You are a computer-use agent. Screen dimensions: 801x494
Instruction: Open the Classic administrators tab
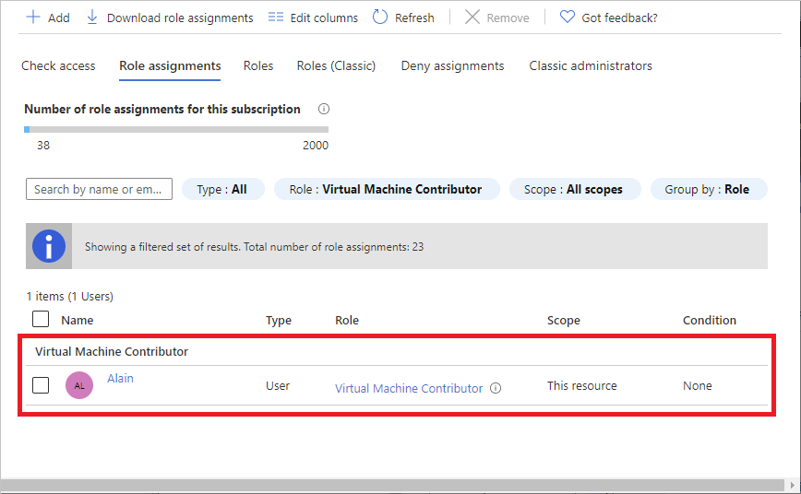click(x=591, y=65)
